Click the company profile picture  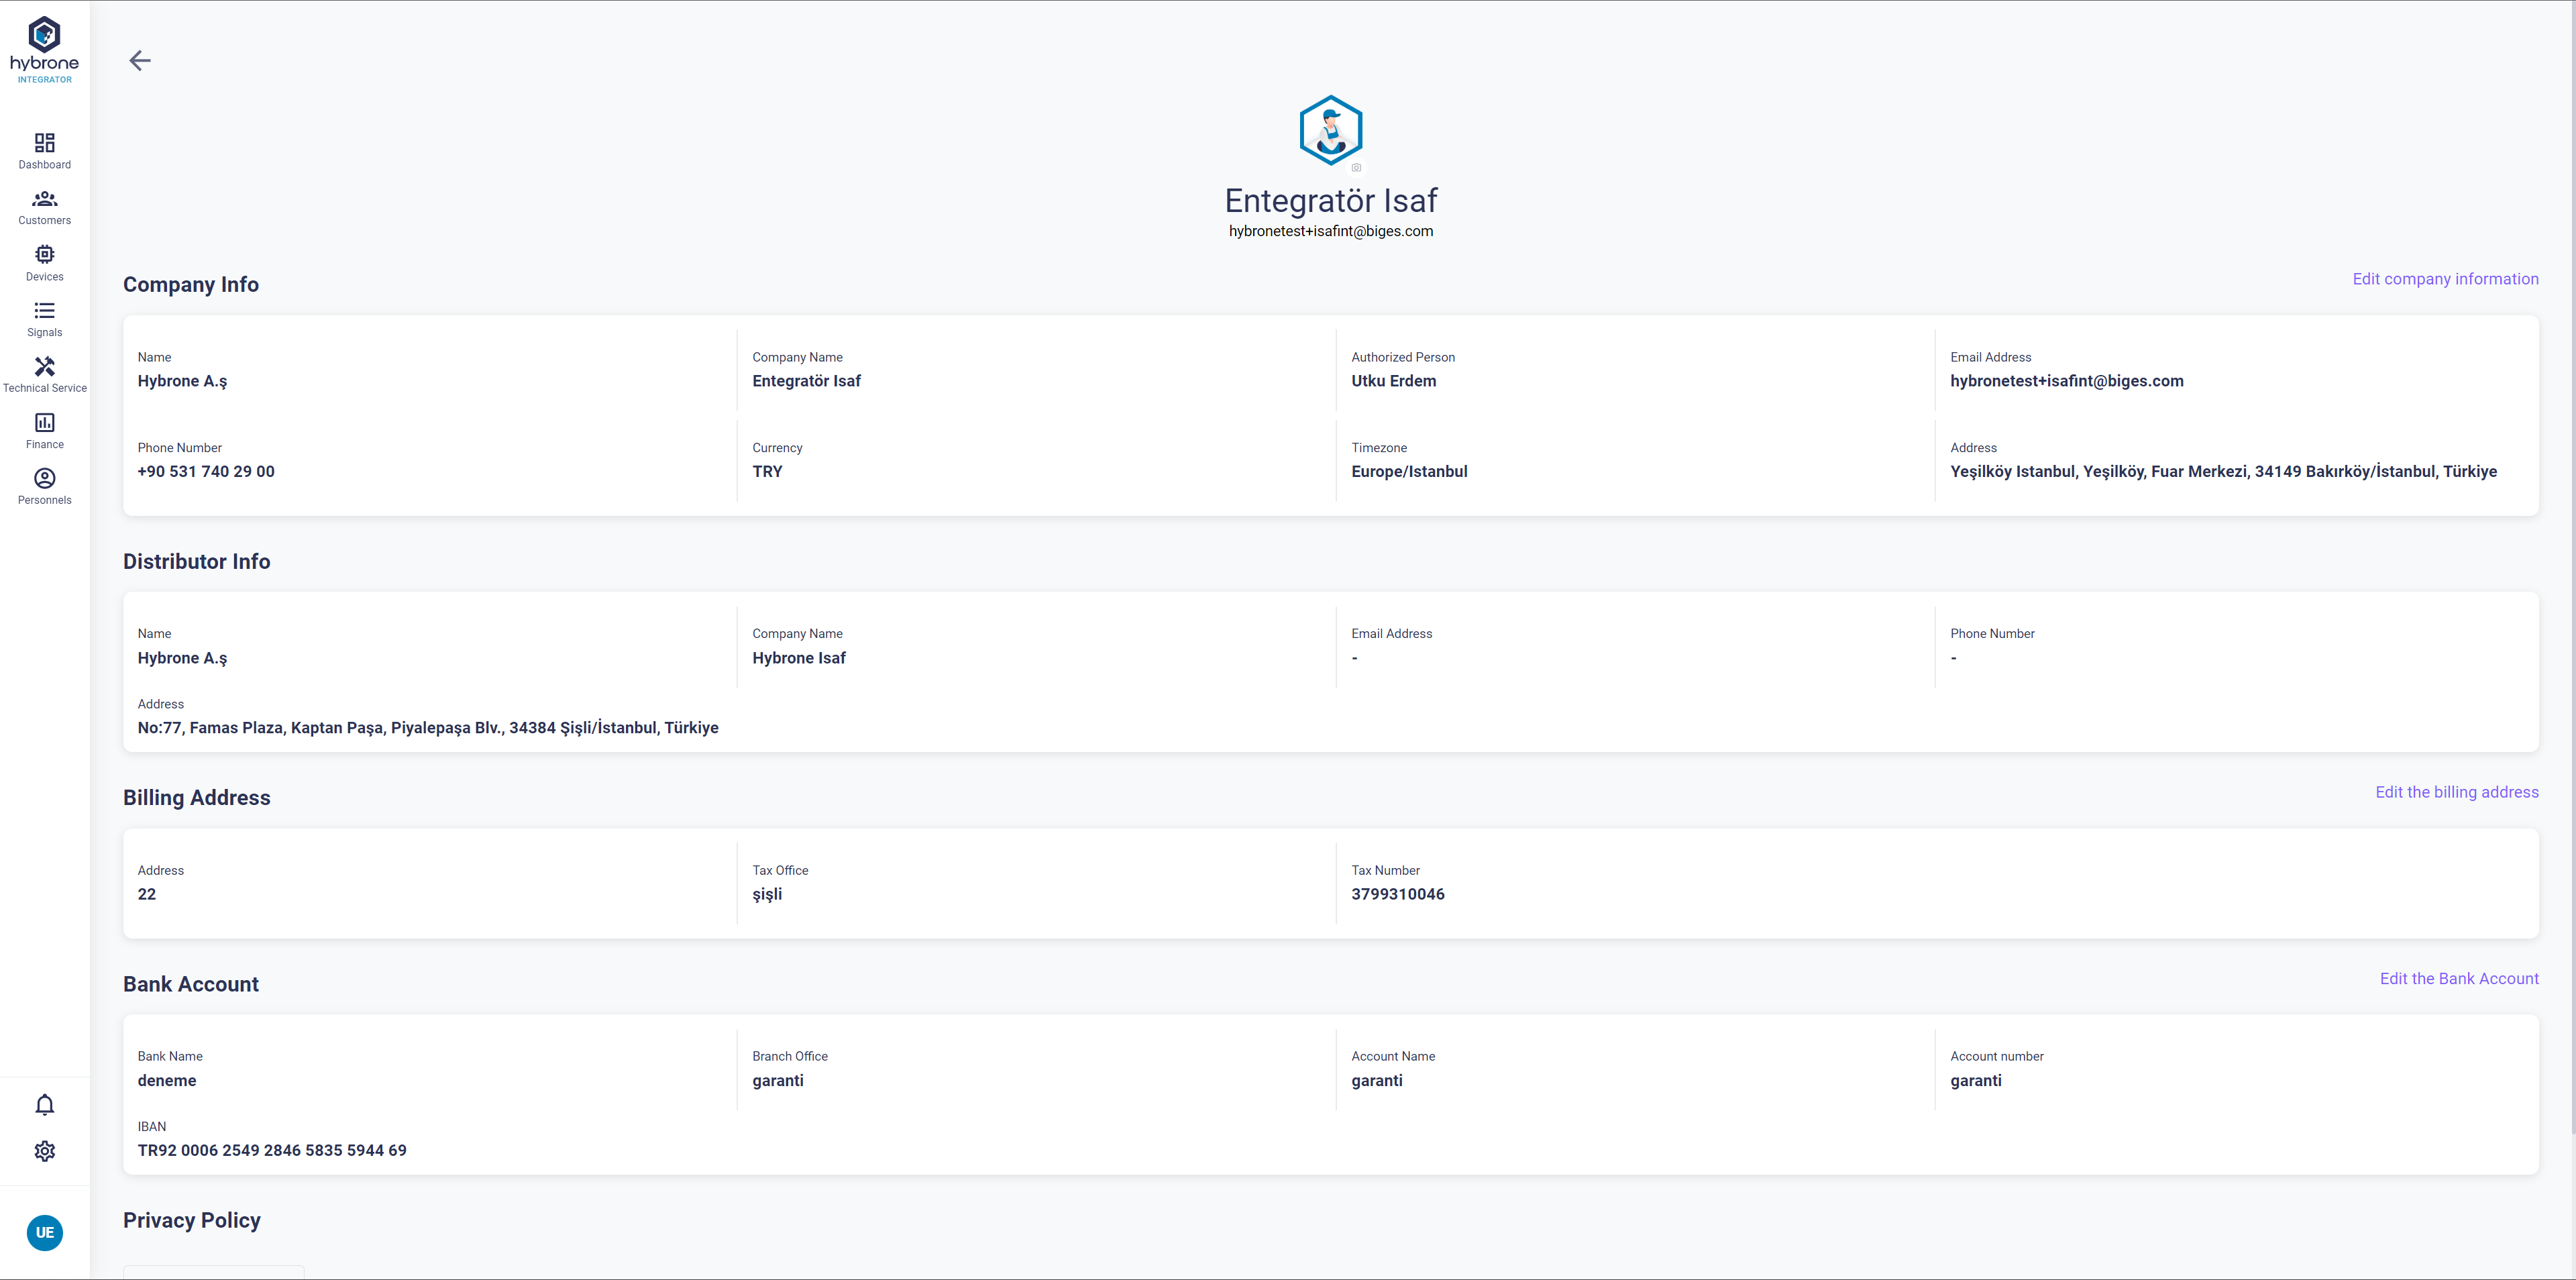(x=1330, y=130)
